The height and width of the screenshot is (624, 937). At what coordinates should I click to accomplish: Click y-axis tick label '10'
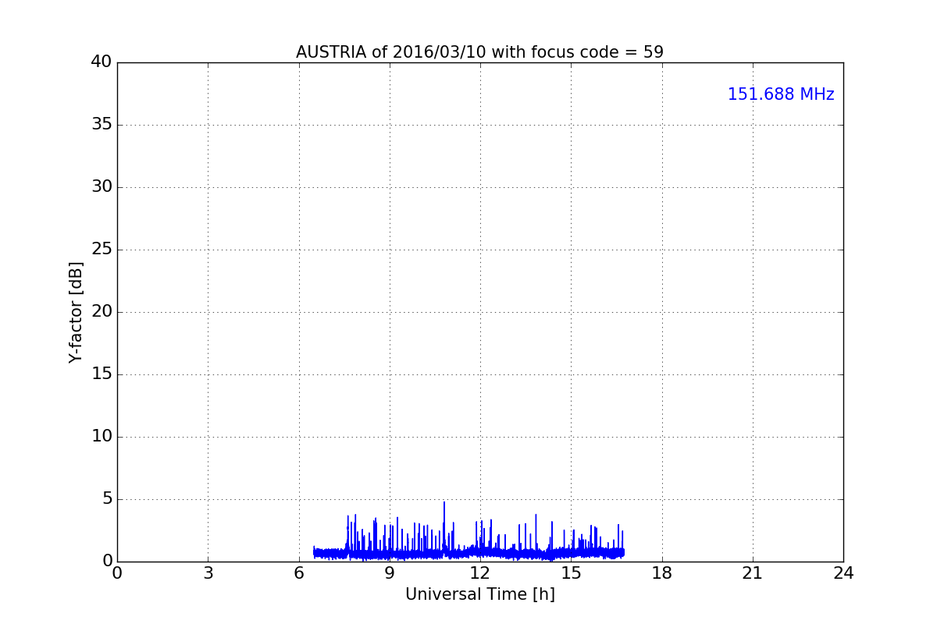coord(102,437)
